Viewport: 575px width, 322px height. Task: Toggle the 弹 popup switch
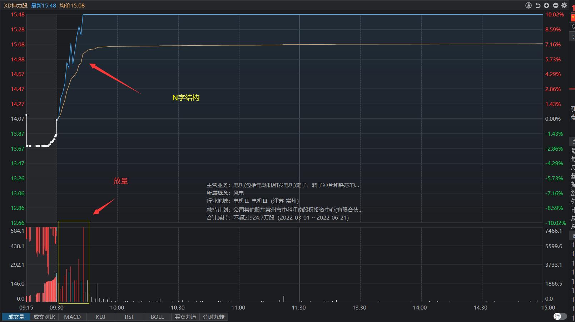(560, 316)
